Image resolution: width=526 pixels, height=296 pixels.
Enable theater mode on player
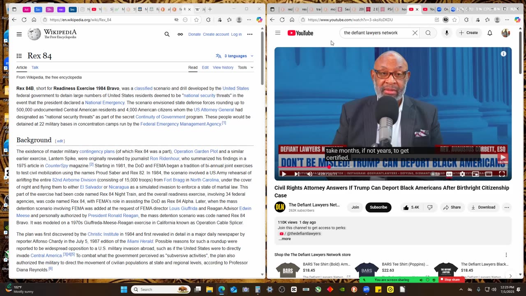tap(489, 174)
